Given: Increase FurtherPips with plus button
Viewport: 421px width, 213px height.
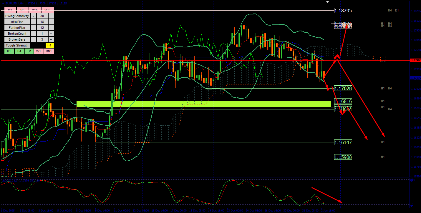Looking at the screenshot, I should pyautogui.click(x=51, y=28).
